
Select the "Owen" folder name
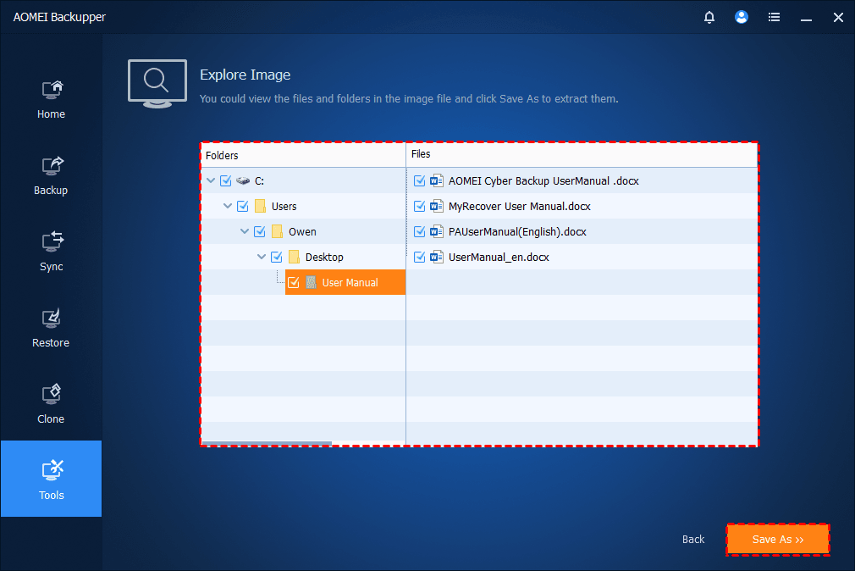(302, 231)
